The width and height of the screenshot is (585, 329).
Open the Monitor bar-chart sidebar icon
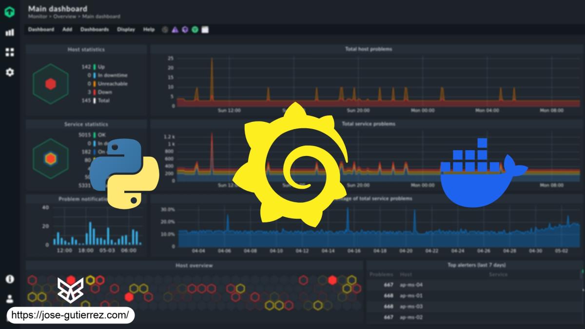coord(10,33)
